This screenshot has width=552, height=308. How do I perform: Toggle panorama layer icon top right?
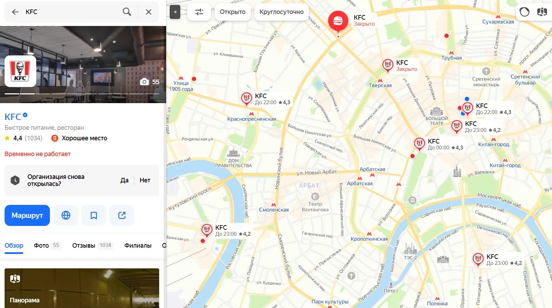pos(542,12)
